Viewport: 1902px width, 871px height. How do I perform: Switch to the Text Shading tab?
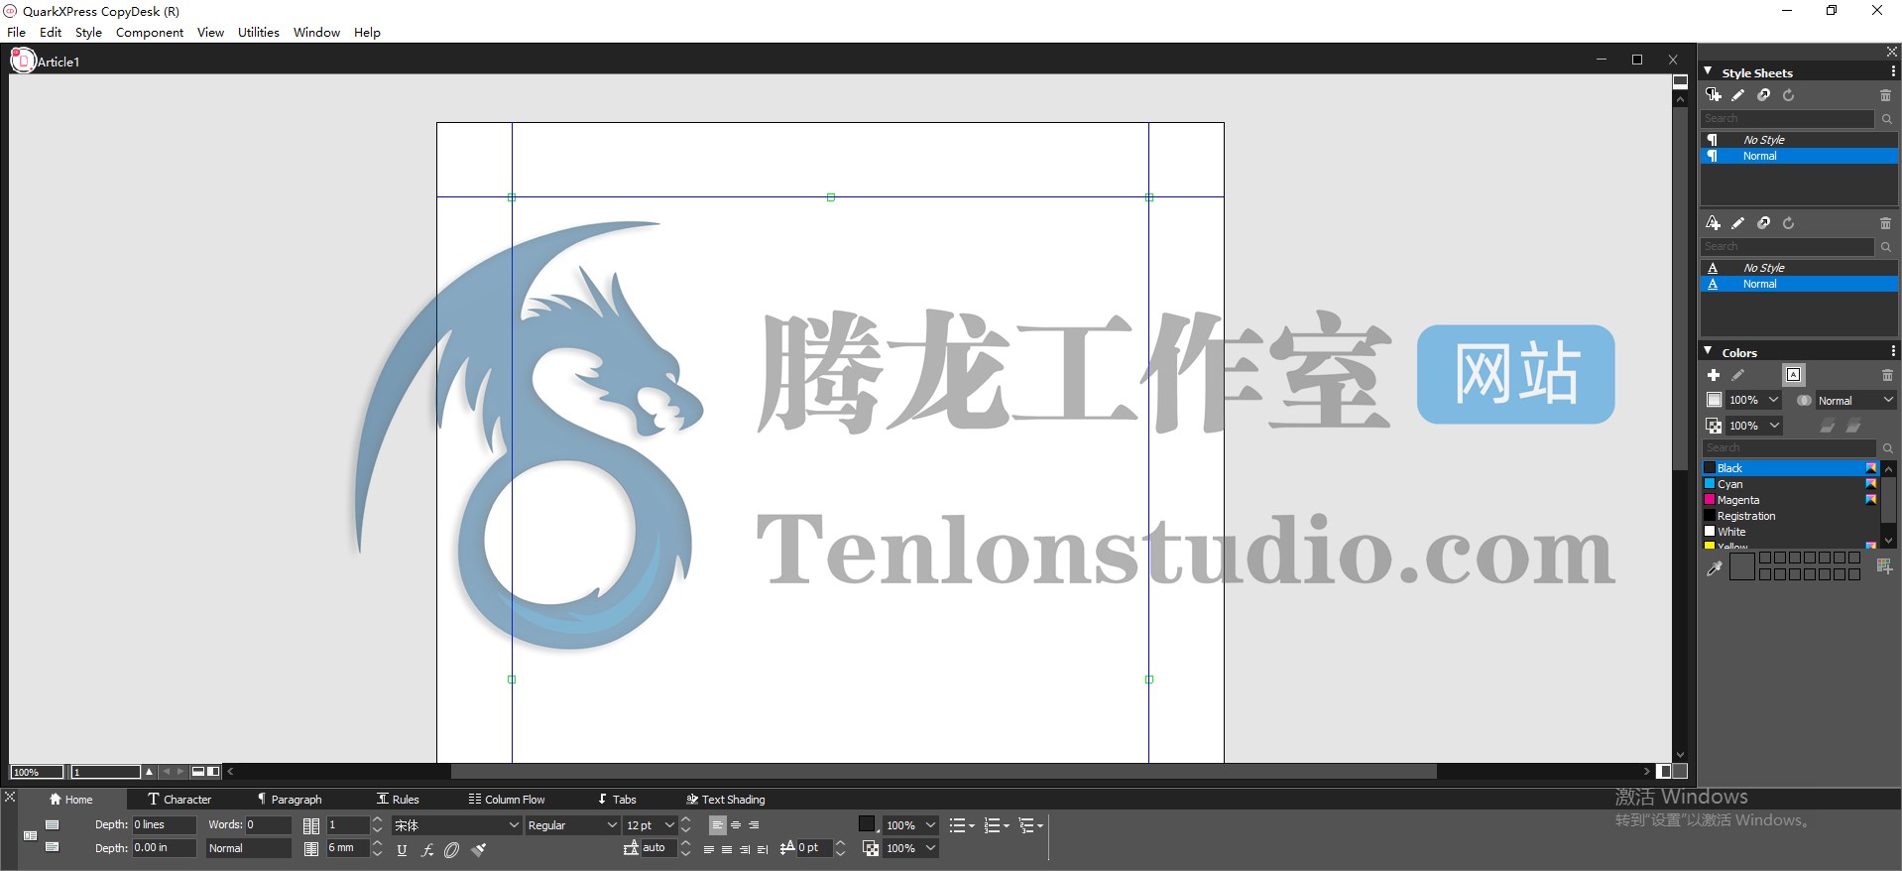[725, 800]
